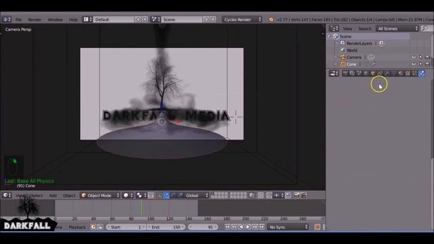Delete the Default screen layout
The height and width of the screenshot is (244, 434).
tap(144, 20)
